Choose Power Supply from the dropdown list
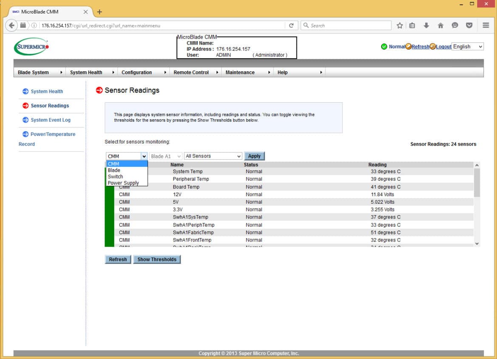497x359 pixels. [x=127, y=183]
